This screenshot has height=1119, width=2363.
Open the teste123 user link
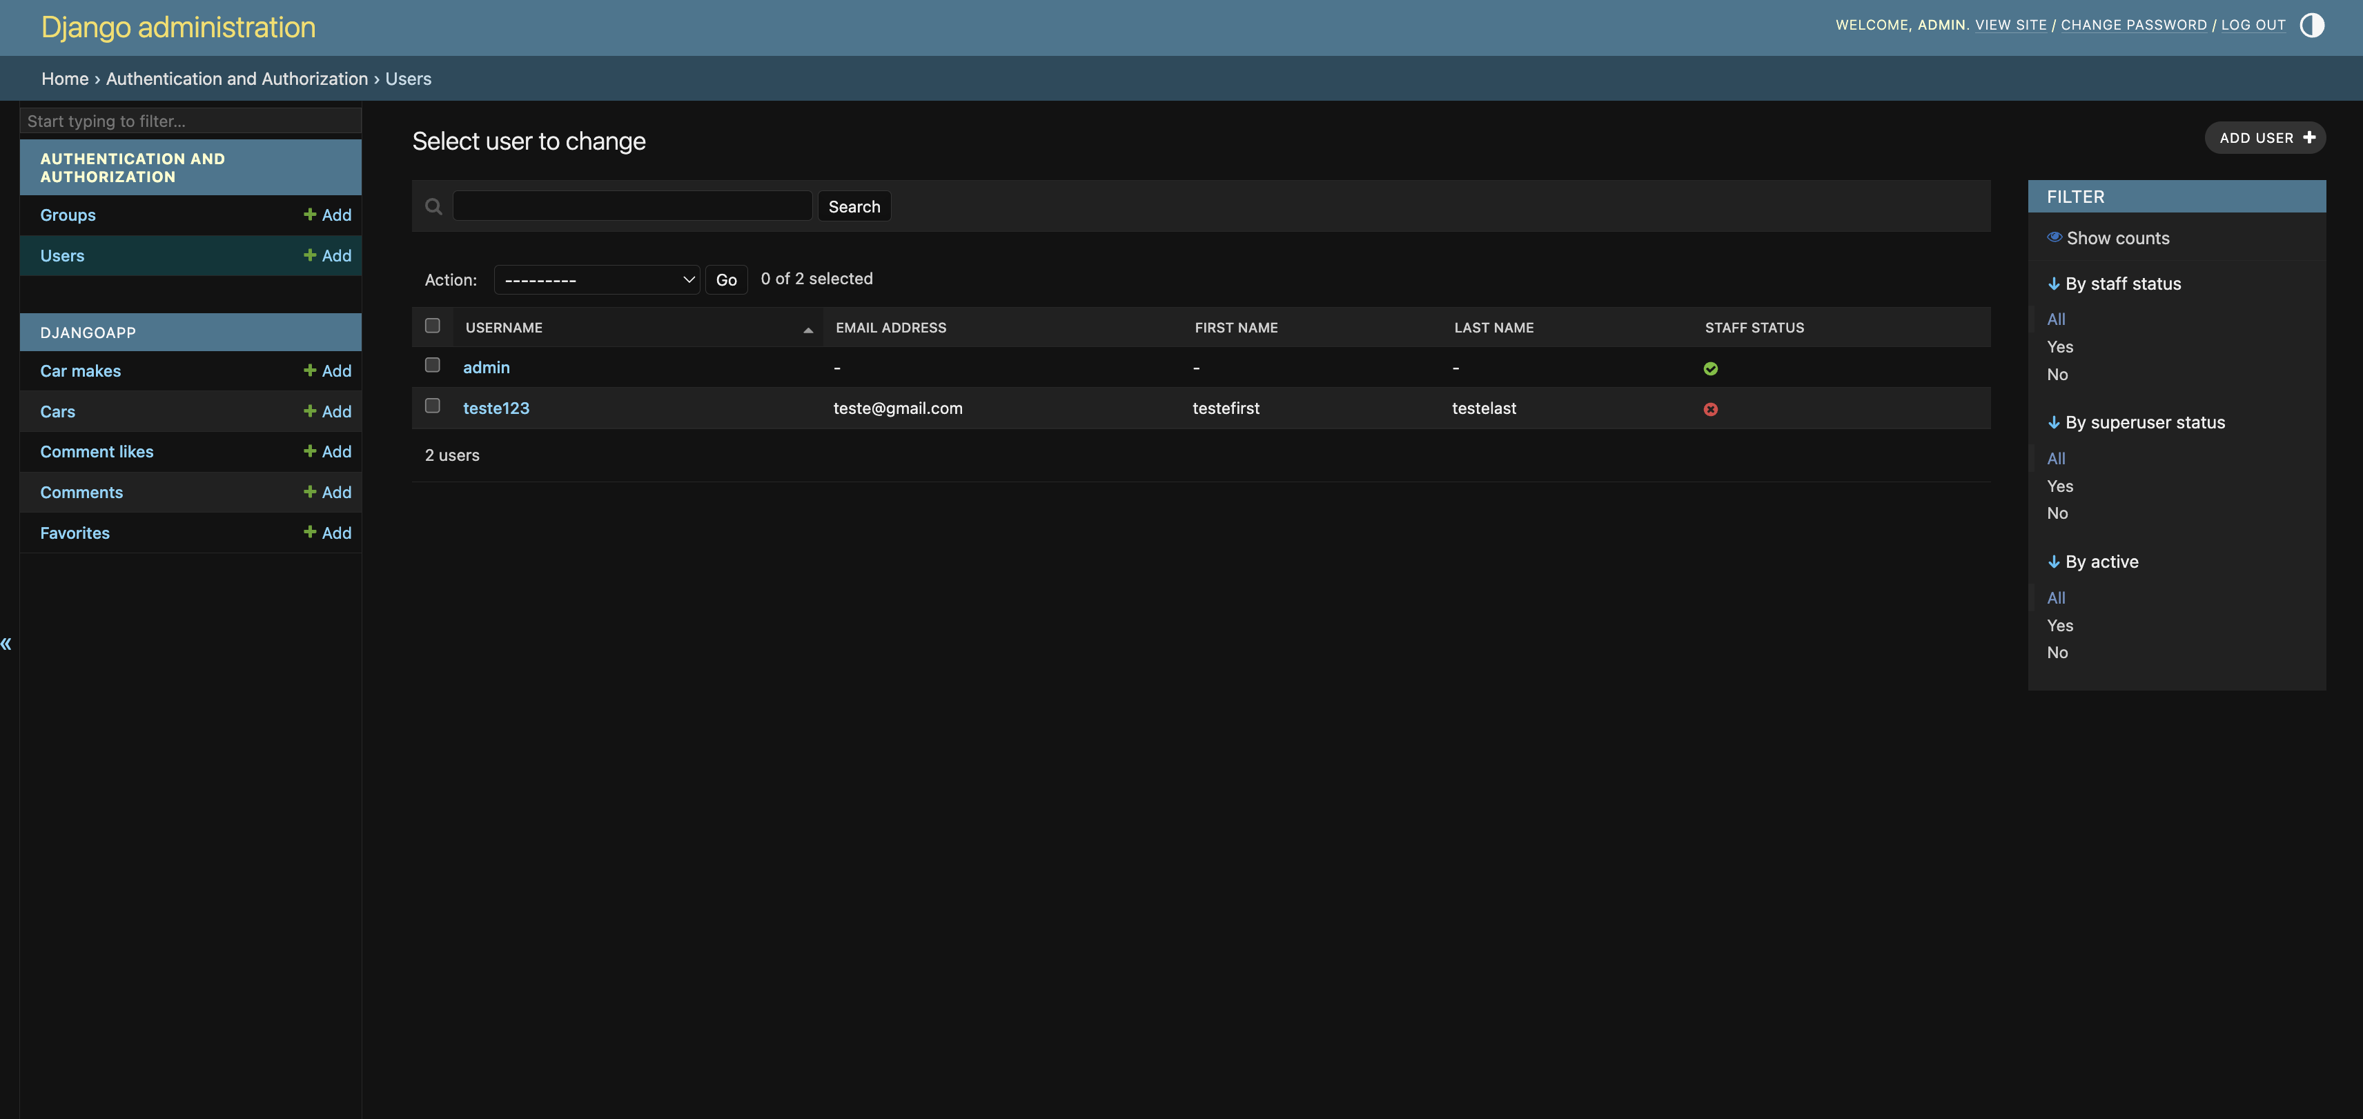pyautogui.click(x=496, y=408)
